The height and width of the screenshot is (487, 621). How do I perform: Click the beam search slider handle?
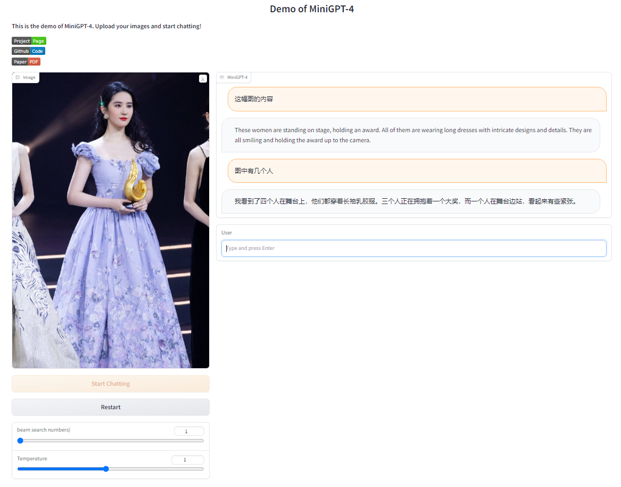pyautogui.click(x=20, y=440)
